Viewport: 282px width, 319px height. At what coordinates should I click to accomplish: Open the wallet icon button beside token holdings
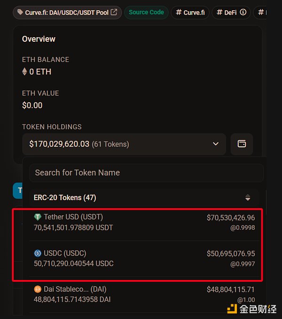coord(242,144)
